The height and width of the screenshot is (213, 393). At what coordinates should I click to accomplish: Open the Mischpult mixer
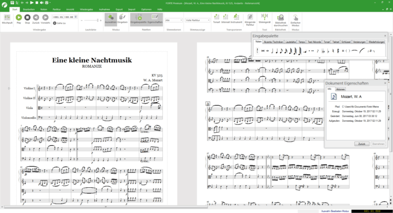[x=8, y=19]
